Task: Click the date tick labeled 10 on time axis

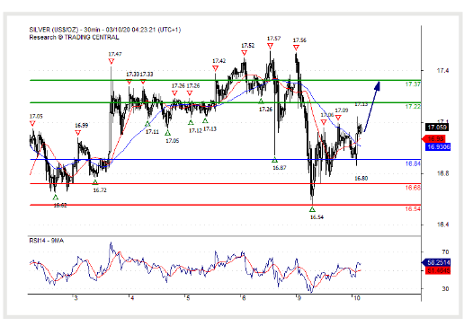Action: [356, 298]
